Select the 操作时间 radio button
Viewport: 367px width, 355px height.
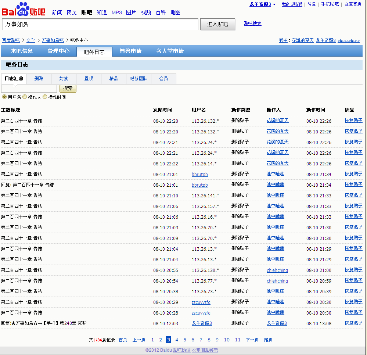click(45, 97)
